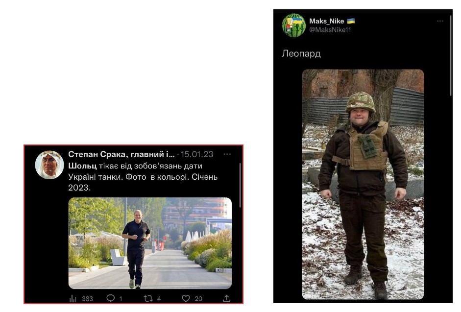461x312 pixels.
Task: Open the Степан Срака author name
Action: coord(121,154)
